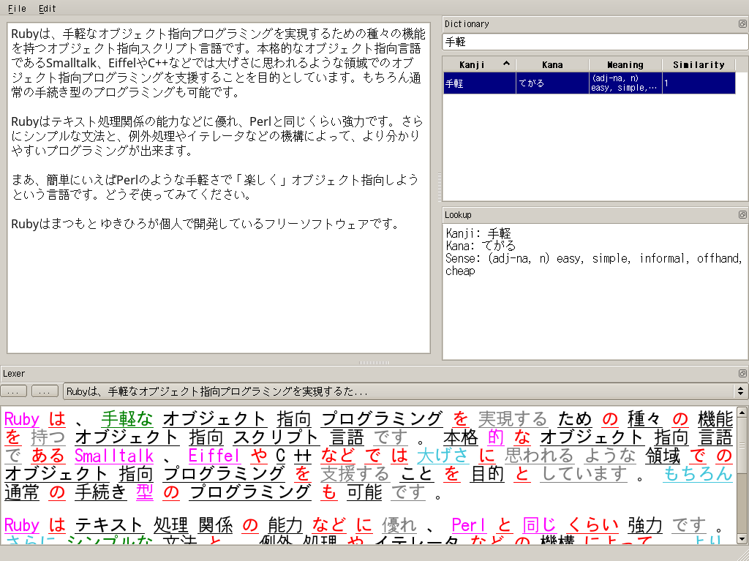Screen dimensions: 749x561
Task: Select the token Perl in the Lexer
Action: click(469, 525)
